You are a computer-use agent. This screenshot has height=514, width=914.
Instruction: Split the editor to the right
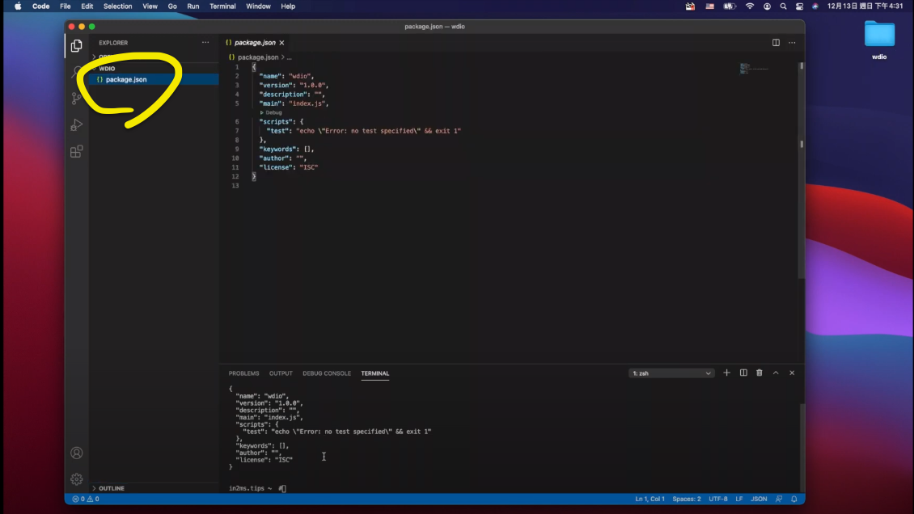[x=776, y=43]
